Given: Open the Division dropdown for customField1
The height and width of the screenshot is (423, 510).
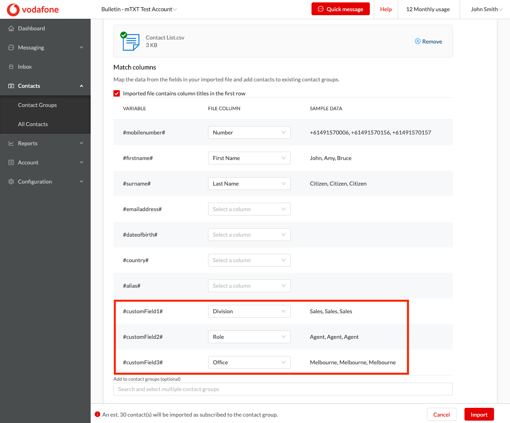Looking at the screenshot, I should coord(249,311).
